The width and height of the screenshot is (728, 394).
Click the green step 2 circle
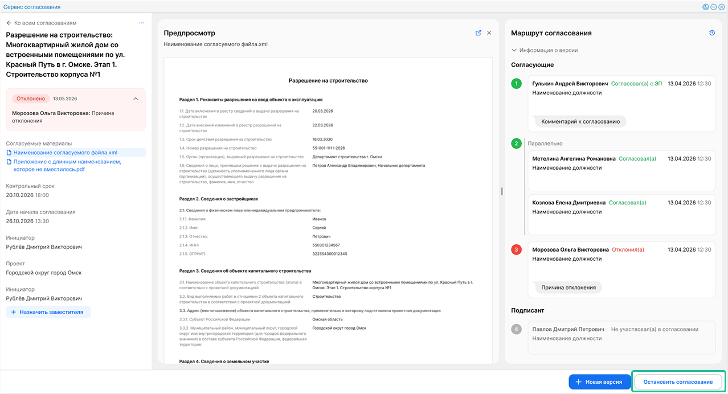point(516,143)
